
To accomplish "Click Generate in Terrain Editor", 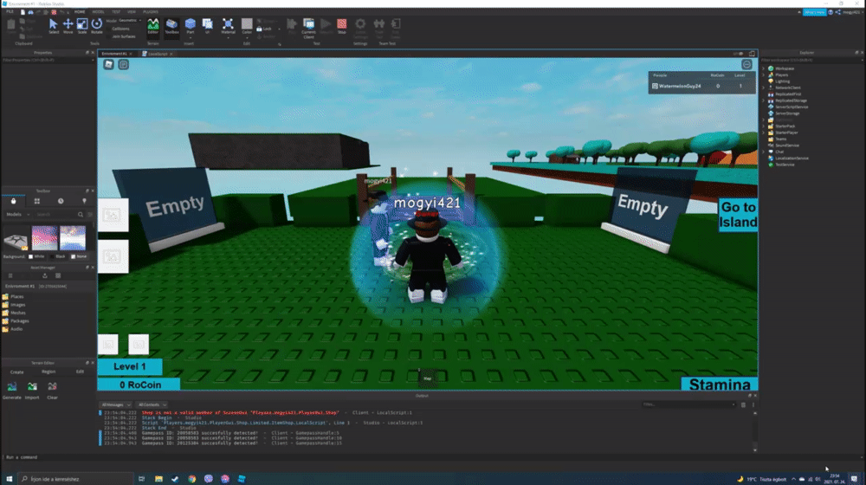I will [x=11, y=390].
